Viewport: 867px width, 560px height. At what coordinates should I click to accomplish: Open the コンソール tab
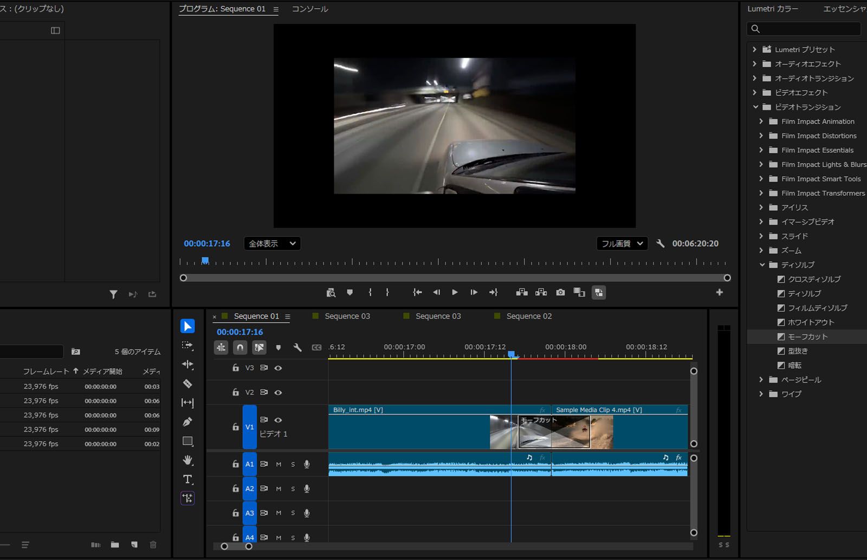309,9
